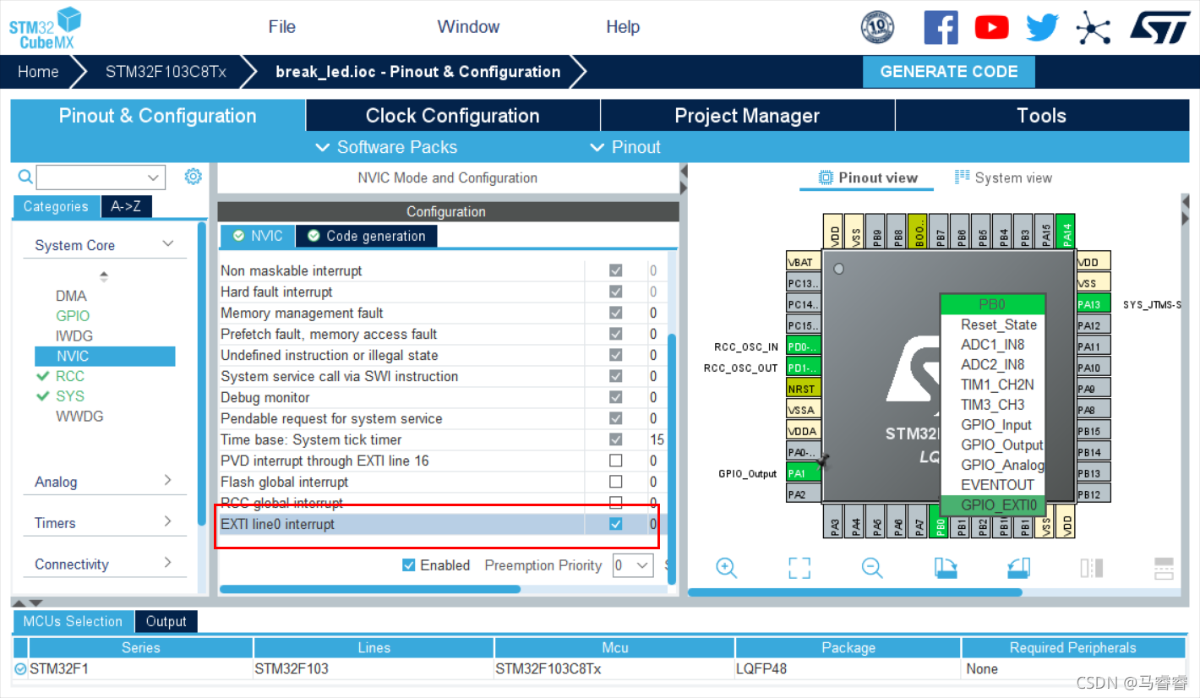1200x698 pixels.
Task: Switch to the System view tab
Action: coord(1003,177)
